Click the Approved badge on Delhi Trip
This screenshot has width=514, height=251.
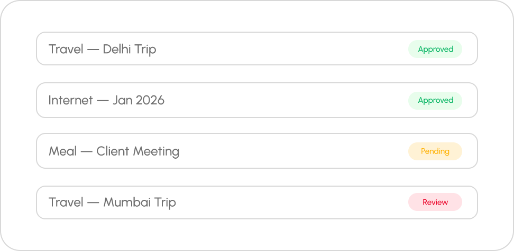click(435, 49)
